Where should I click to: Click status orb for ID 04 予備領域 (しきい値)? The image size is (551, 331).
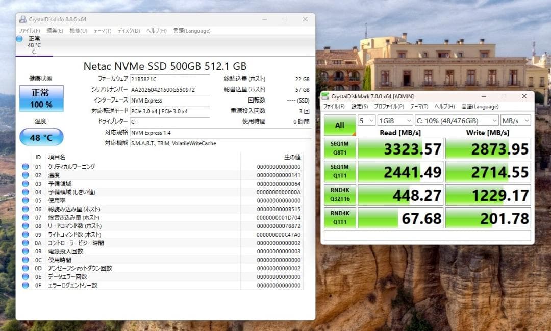pos(26,192)
